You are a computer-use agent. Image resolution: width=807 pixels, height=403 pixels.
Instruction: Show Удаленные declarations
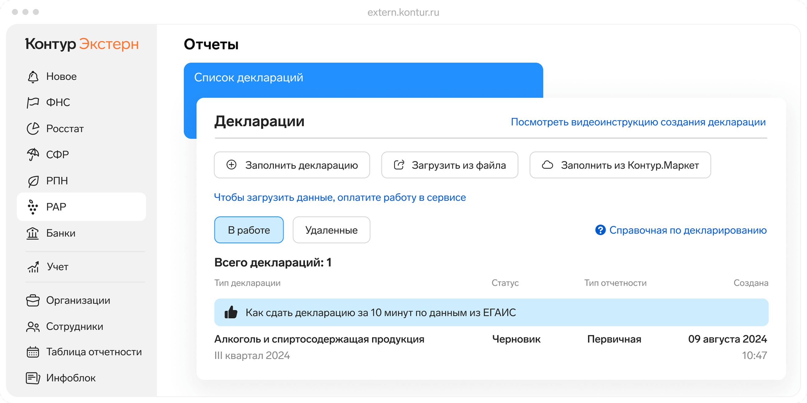click(331, 230)
